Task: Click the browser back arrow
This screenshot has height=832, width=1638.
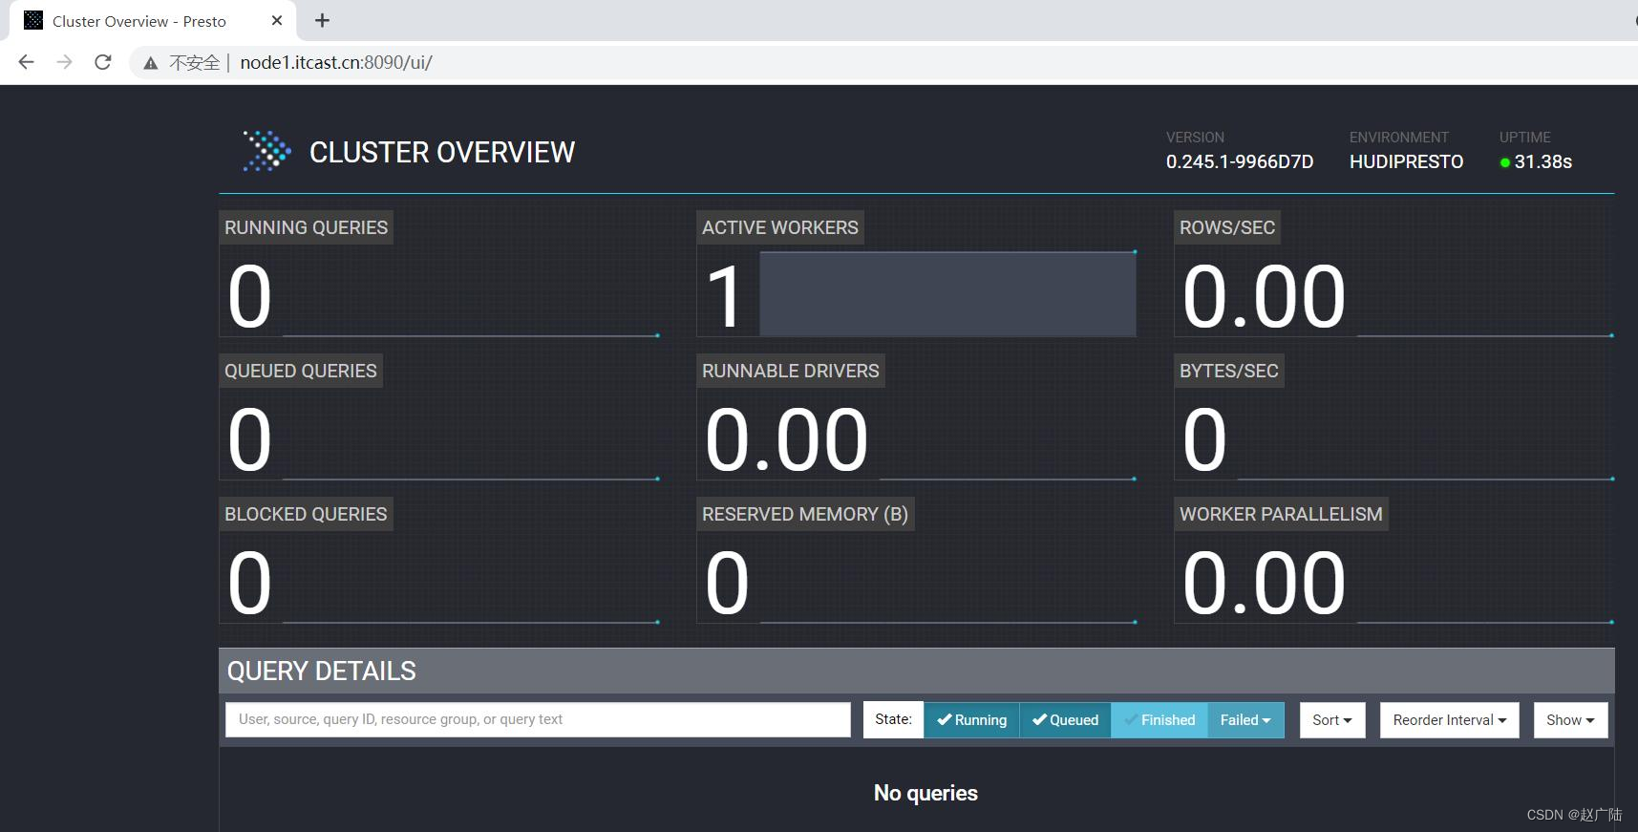Action: click(x=27, y=62)
